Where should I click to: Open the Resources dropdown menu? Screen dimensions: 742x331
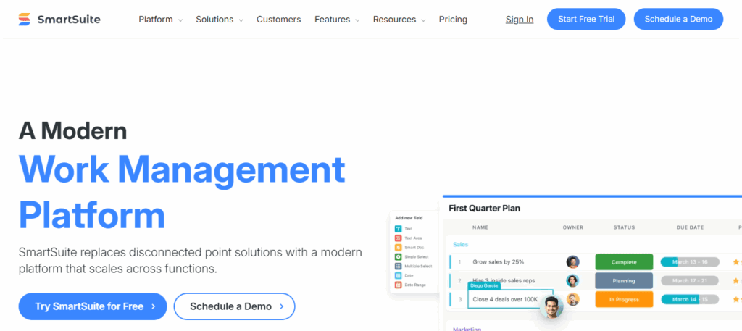click(x=399, y=20)
